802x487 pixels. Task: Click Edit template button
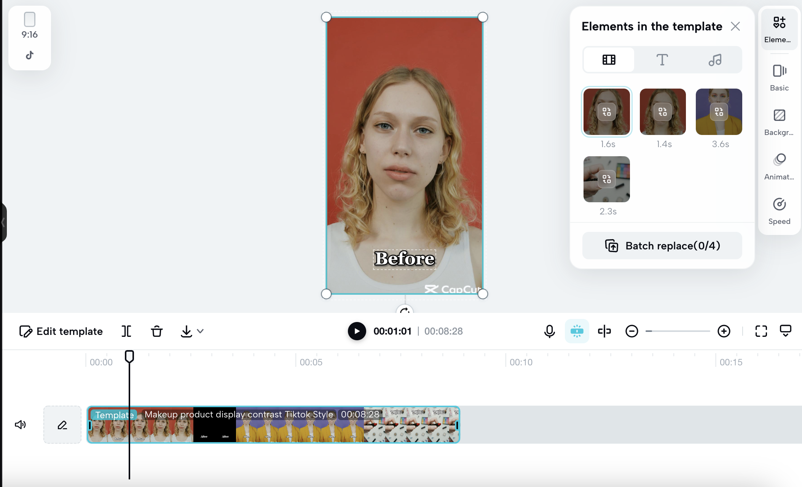click(x=61, y=331)
